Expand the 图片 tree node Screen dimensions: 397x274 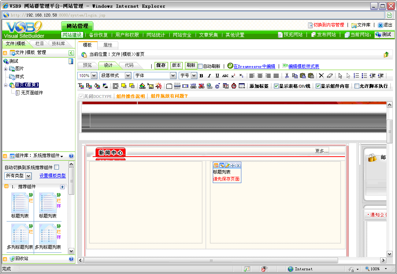[x=5, y=69]
